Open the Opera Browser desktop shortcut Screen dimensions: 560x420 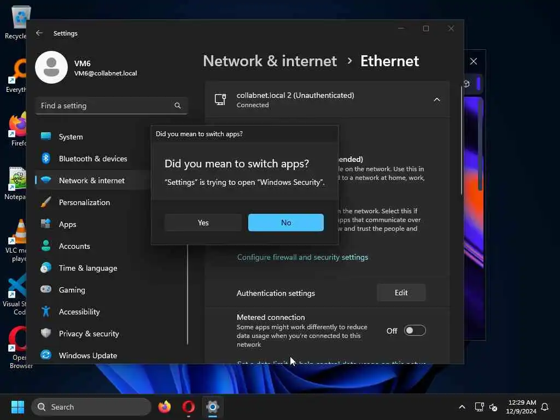(x=18, y=347)
